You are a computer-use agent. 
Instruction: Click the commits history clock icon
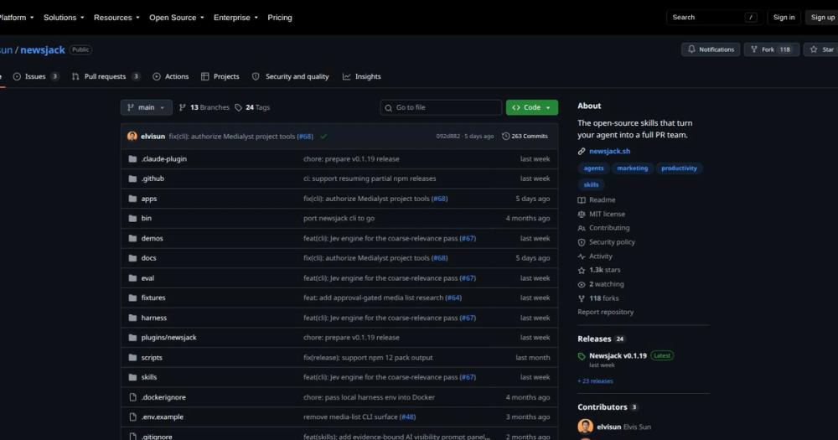coord(505,137)
